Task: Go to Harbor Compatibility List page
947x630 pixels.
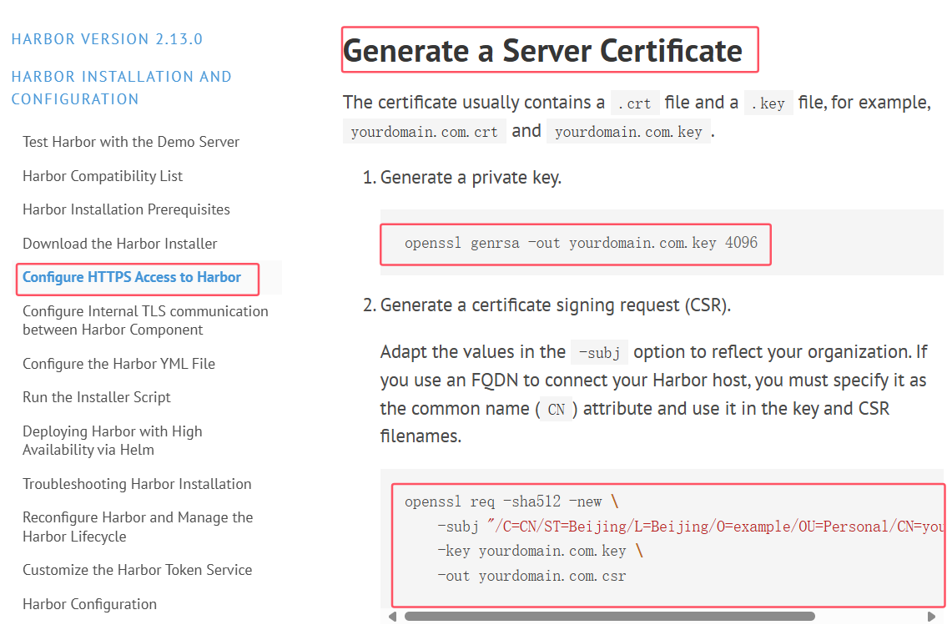Action: point(103,176)
